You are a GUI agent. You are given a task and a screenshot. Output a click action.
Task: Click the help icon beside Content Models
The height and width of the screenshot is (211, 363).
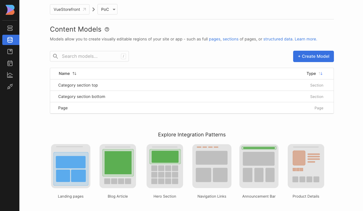(x=107, y=29)
